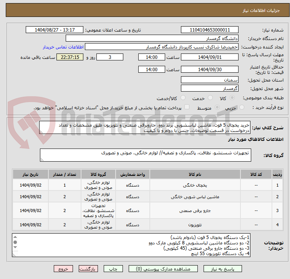This screenshot has height=279, width=290.
Task: Click the تعداد / مقدار column header
Action: point(65,174)
